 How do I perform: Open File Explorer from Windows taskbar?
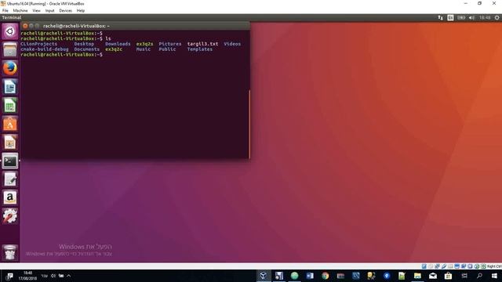coord(417,276)
